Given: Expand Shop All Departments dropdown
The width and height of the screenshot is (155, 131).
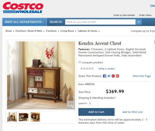Looking at the screenshot, I should [24, 22].
